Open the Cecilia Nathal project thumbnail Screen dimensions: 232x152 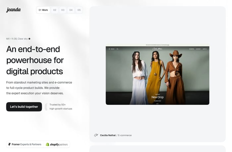157,74
